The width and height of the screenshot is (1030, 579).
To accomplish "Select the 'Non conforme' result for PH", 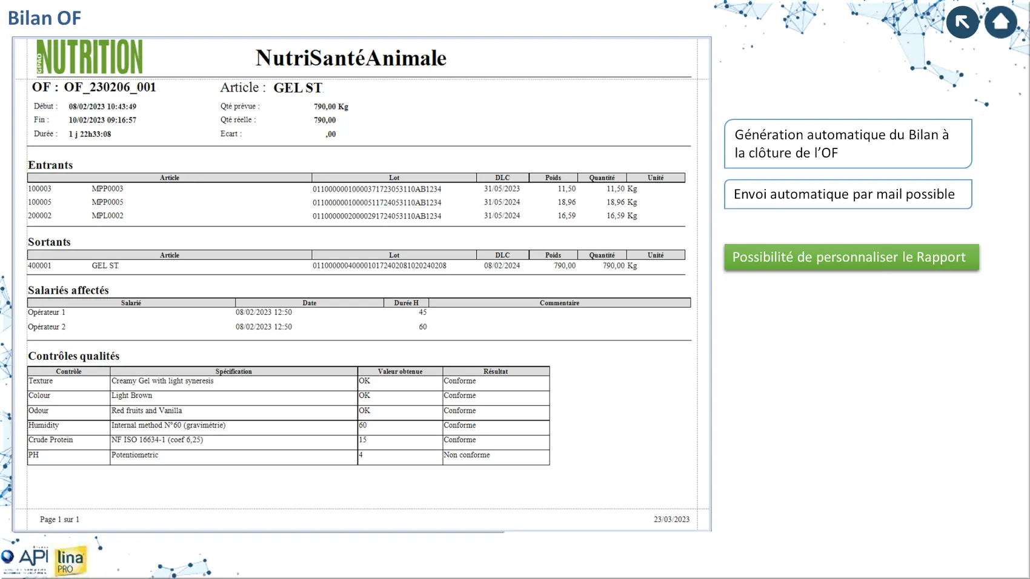I will (467, 455).
